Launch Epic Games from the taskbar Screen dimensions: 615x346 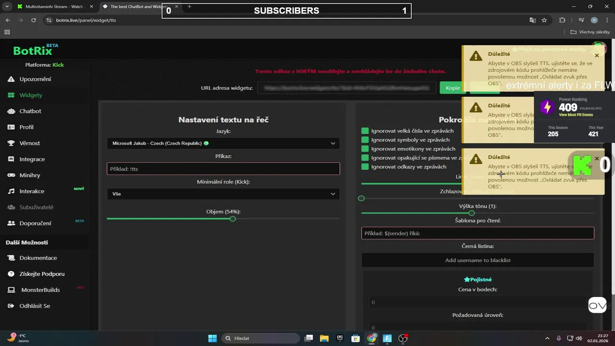(340, 338)
